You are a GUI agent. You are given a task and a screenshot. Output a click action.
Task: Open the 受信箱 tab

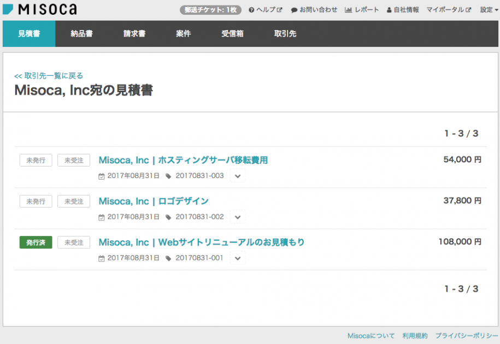(x=232, y=34)
